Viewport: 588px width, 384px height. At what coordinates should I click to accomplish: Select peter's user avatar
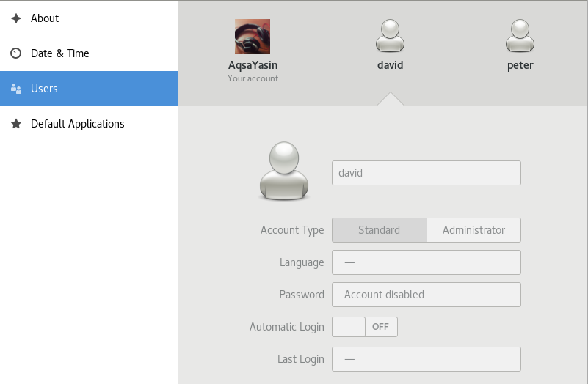[520, 37]
